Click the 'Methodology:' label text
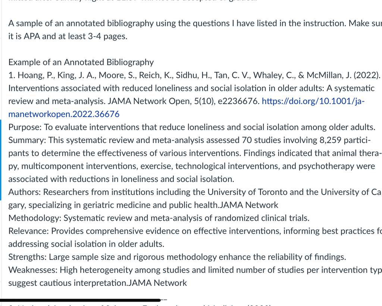 click(x=35, y=218)
